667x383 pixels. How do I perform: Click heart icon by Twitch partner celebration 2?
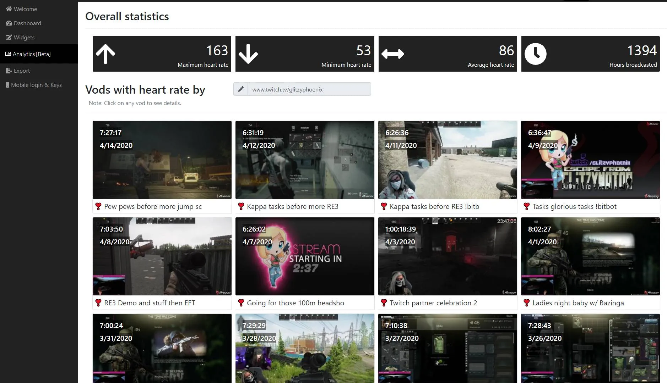pyautogui.click(x=384, y=302)
